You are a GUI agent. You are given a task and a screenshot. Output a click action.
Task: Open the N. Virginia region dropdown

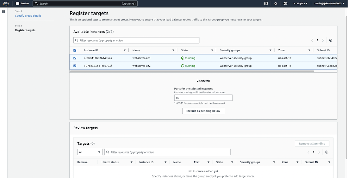(x=300, y=3)
